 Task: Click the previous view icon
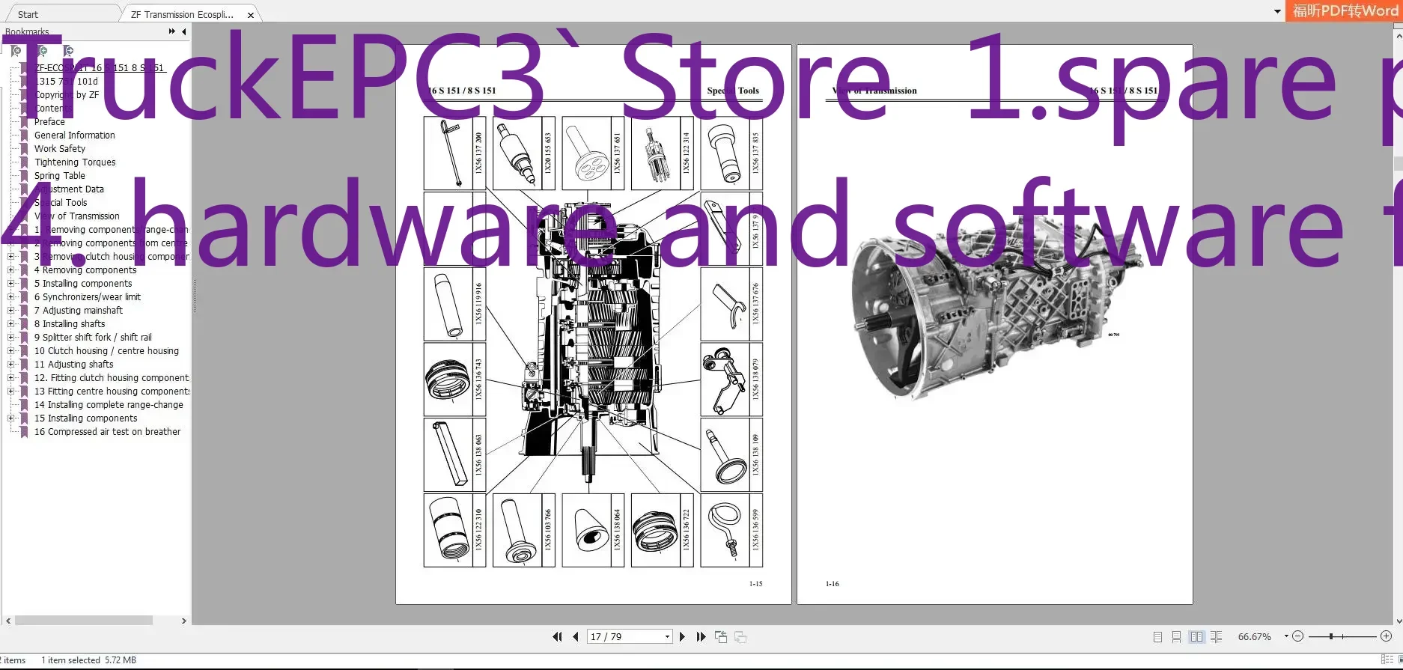(x=721, y=637)
